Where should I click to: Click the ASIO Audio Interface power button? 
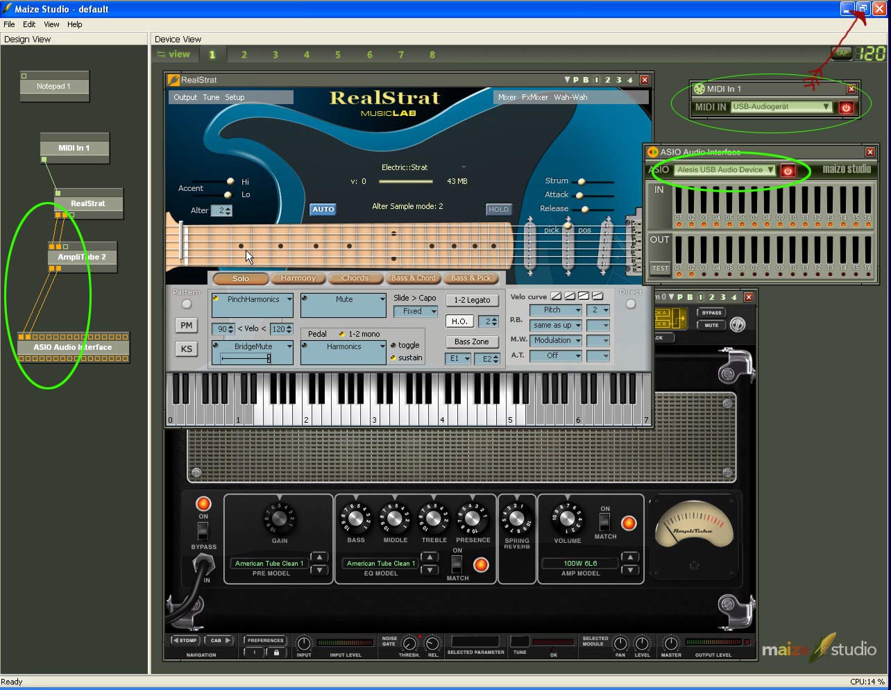(788, 170)
